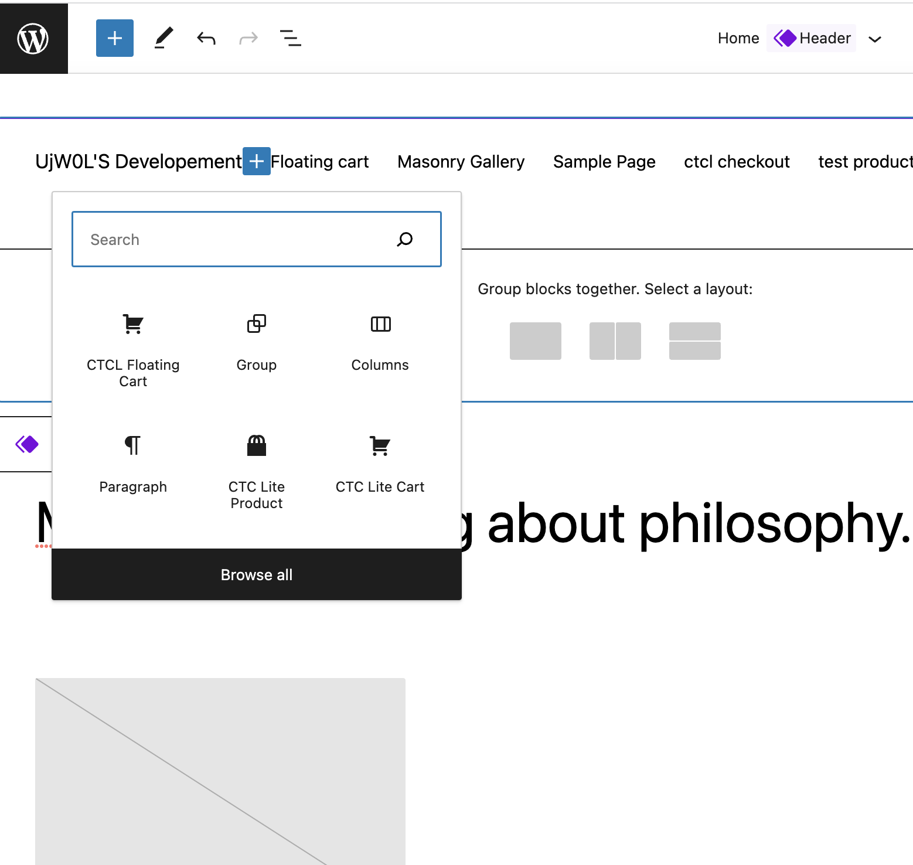Expand the Header template dropdown chevron
This screenshot has width=913, height=865.
point(875,39)
